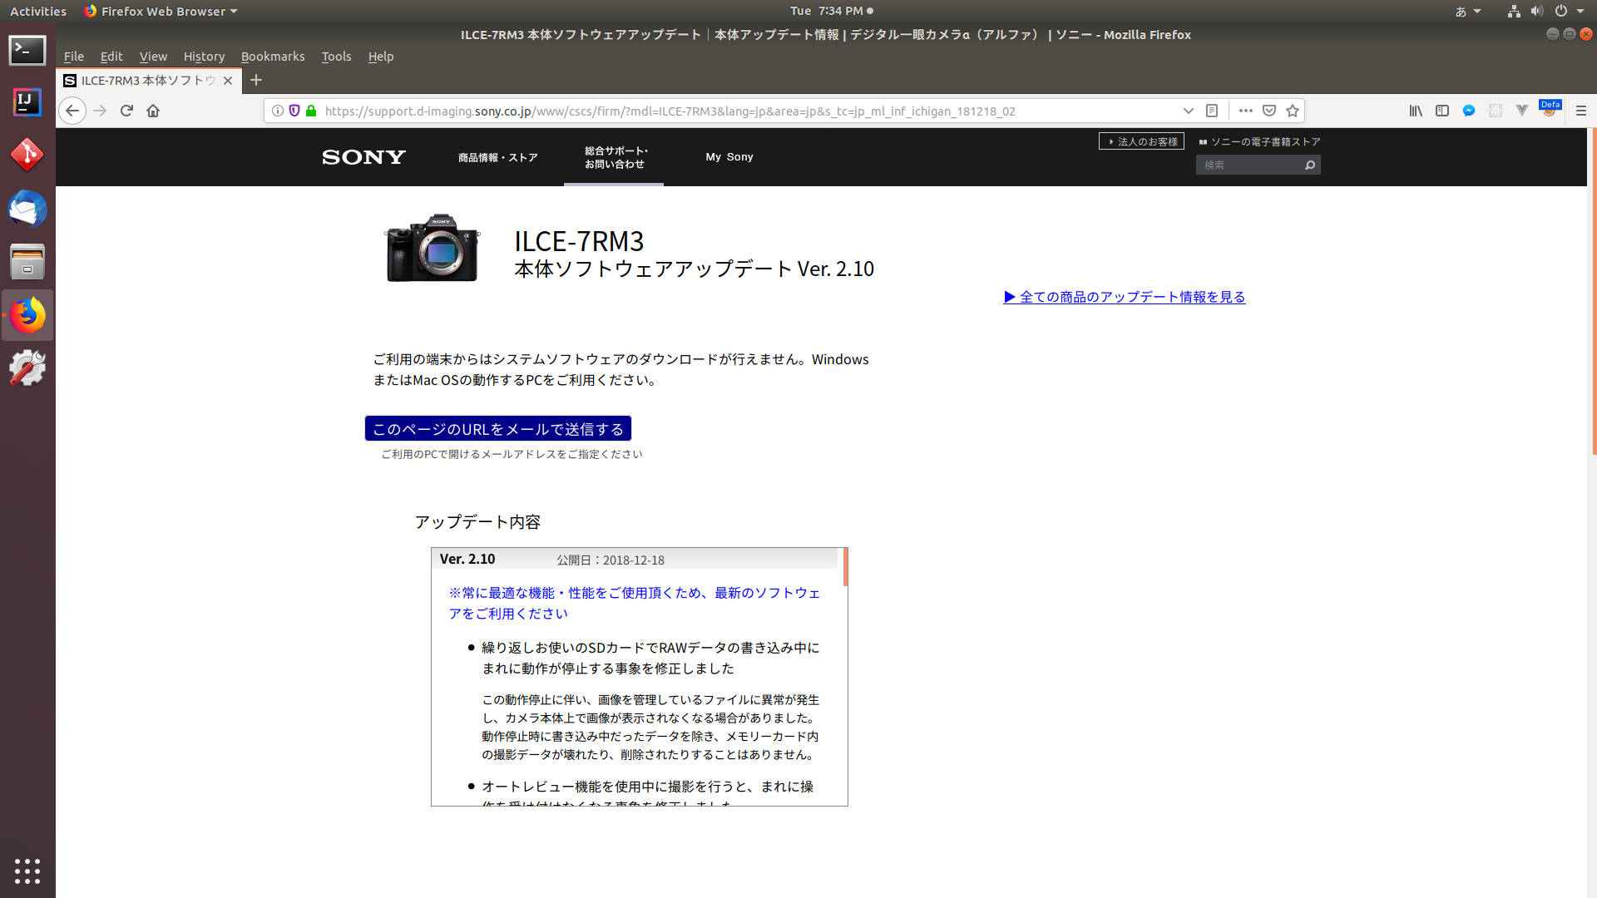This screenshot has height=898, width=1597.
Task: Open the Messenger extension icon
Action: pyautogui.click(x=1469, y=111)
